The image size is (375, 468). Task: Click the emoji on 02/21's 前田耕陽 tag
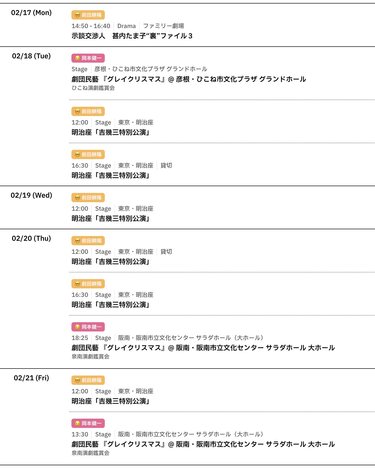point(77,380)
